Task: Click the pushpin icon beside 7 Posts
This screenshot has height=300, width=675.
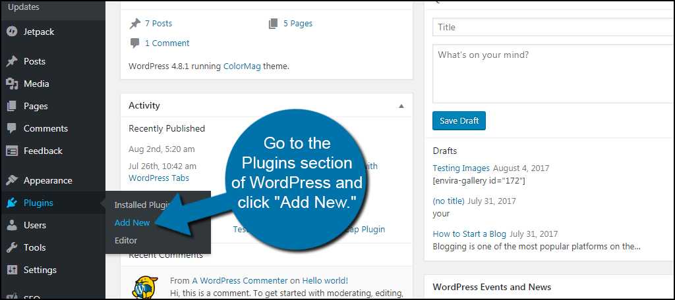Action: point(134,24)
